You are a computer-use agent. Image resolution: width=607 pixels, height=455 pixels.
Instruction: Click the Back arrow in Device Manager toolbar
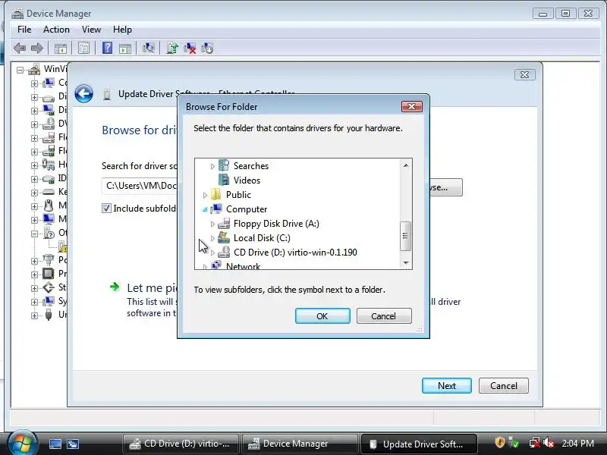tap(20, 49)
